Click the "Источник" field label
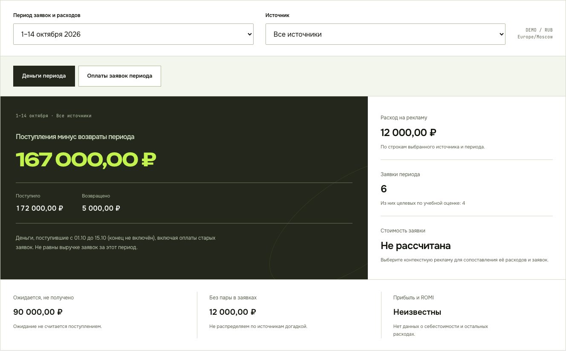Viewport: 566px width, 351px height. 277,15
